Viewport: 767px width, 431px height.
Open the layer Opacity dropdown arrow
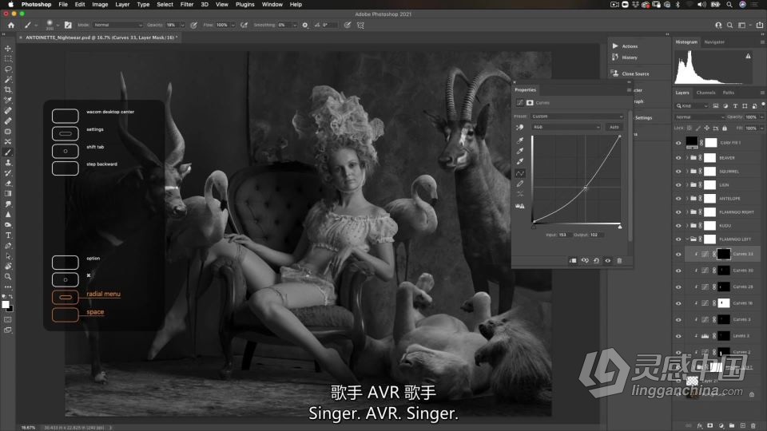pos(761,117)
